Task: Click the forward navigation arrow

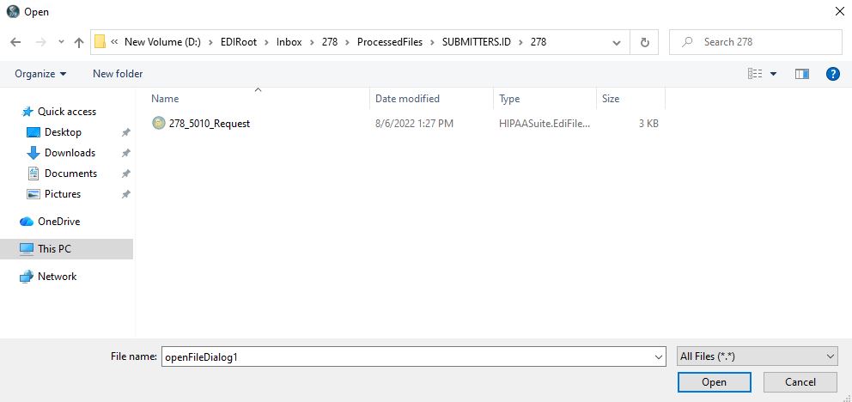Action: point(40,42)
